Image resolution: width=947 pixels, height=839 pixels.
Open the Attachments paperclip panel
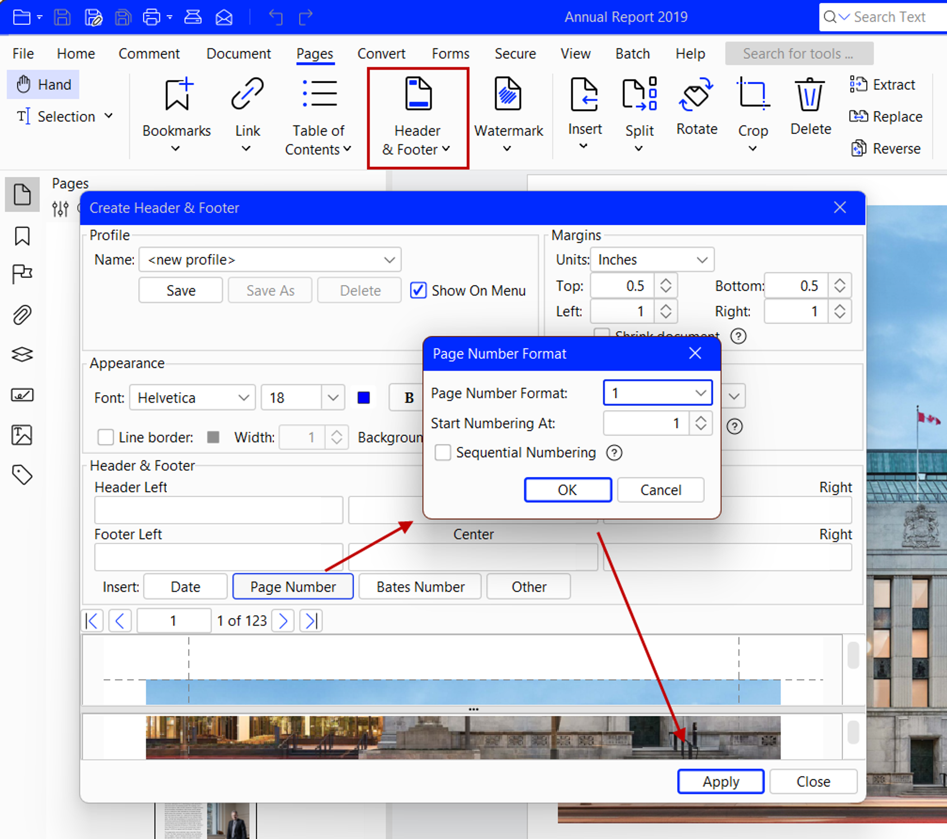point(22,315)
